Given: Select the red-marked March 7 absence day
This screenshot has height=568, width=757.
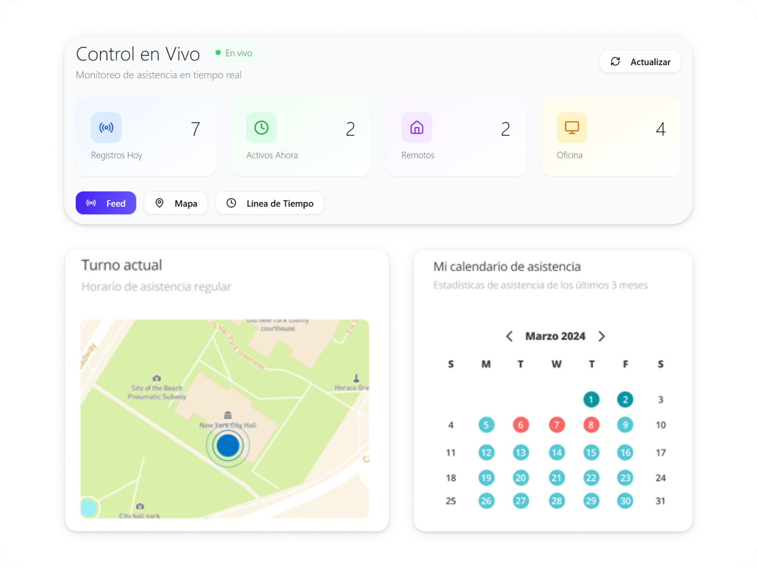Looking at the screenshot, I should click(556, 425).
